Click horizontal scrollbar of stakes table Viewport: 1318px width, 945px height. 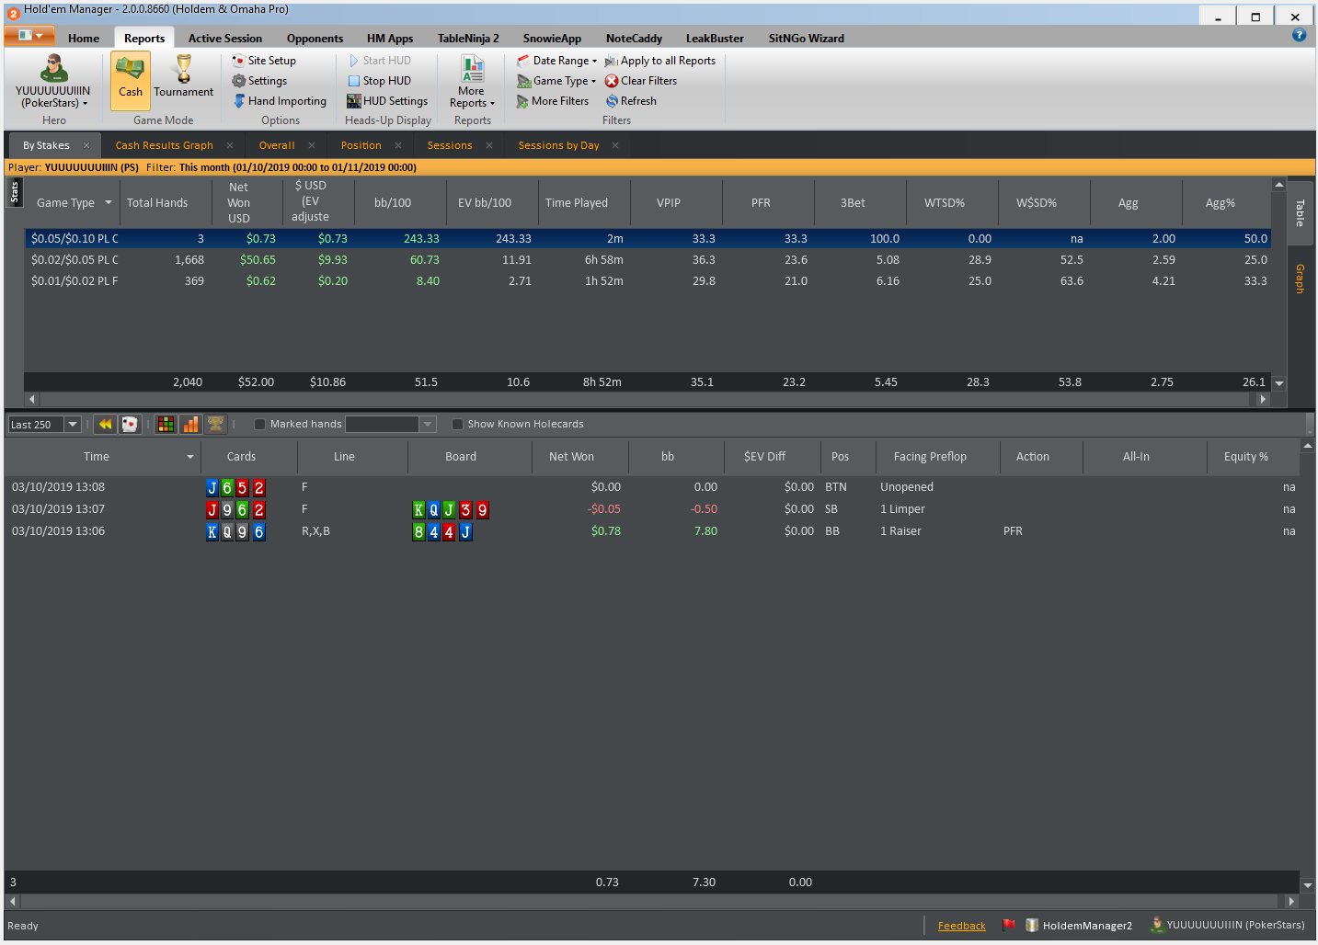coord(648,399)
